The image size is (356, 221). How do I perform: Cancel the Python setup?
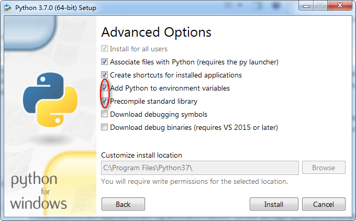(324, 204)
